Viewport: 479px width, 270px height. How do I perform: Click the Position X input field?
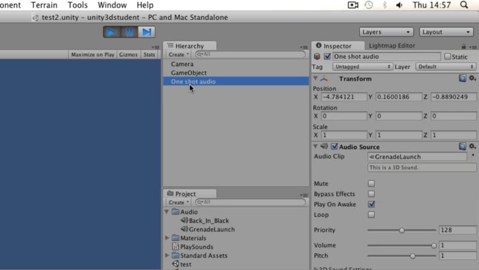(x=344, y=97)
